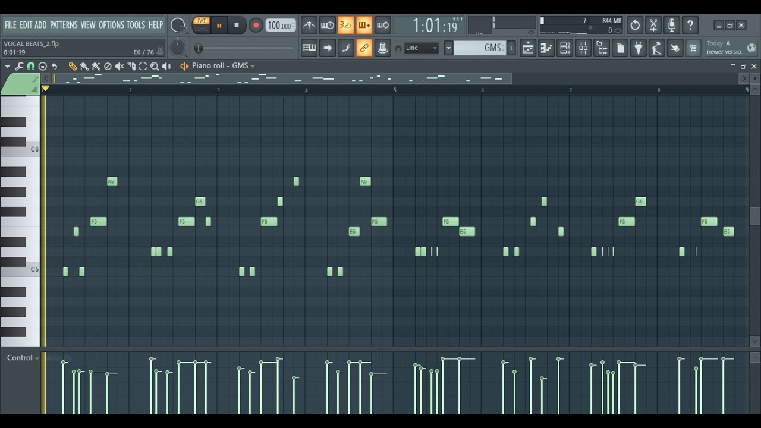This screenshot has height=428, width=761.
Task: Select the slice tool icon
Action: pyautogui.click(x=131, y=66)
